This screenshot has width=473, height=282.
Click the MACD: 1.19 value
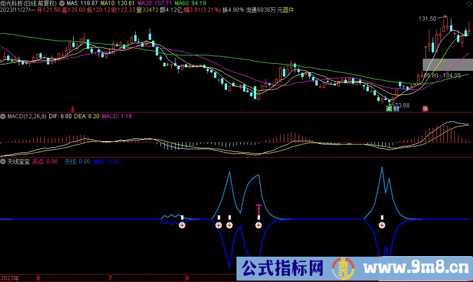click(x=117, y=116)
